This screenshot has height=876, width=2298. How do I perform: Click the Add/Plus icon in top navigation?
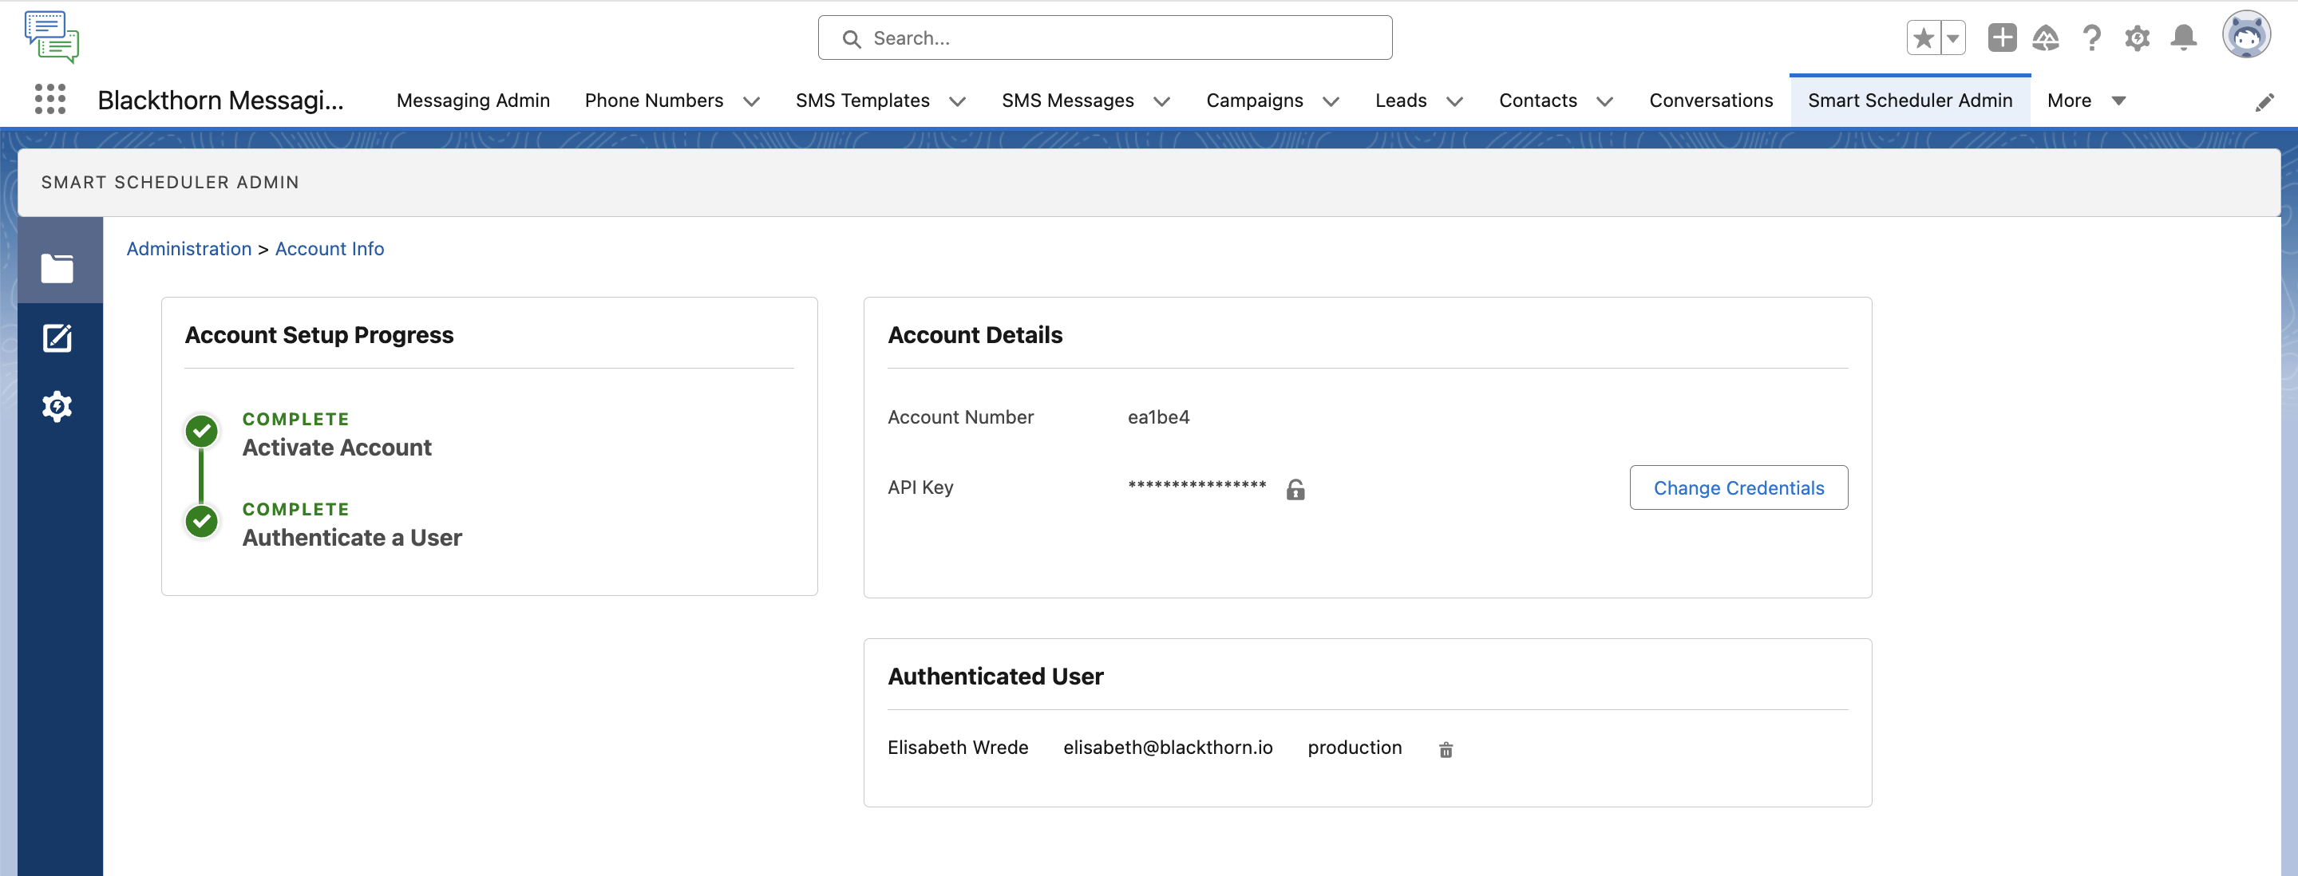point(1999,37)
